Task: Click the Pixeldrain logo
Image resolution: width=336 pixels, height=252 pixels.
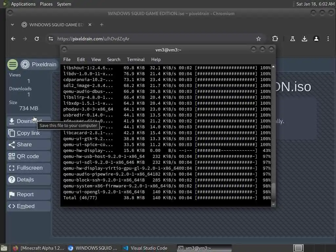Action: (39, 65)
